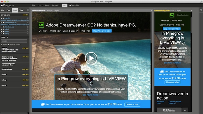Click Add Rule for dreamweaver.fp stylesheet
The image size is (203, 114).
[25, 57]
